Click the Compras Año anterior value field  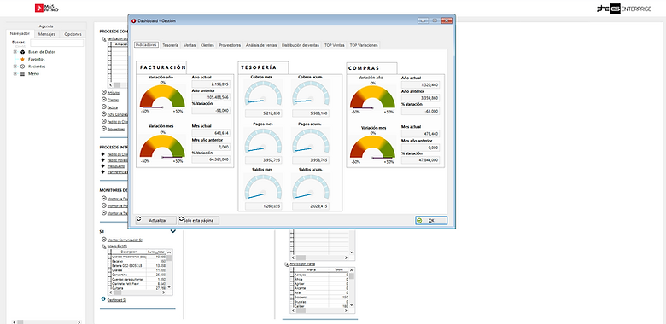420,98
